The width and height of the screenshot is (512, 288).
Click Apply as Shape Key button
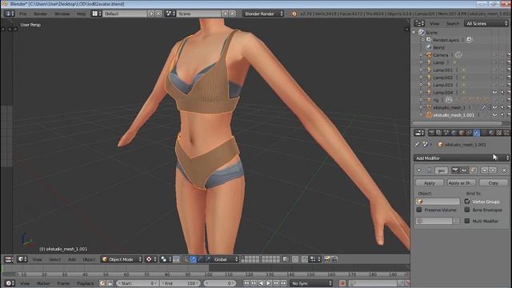pyautogui.click(x=462, y=183)
